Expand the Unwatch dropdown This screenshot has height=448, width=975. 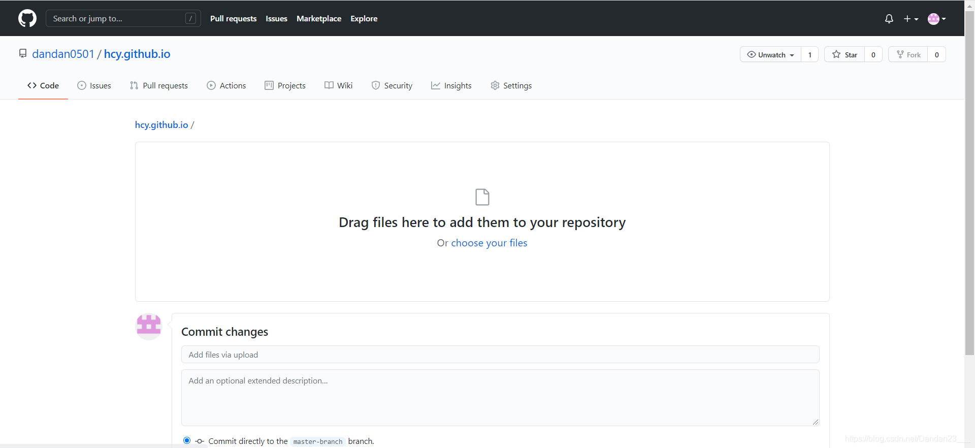pos(770,54)
